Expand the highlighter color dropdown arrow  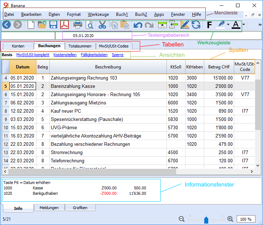(x=228, y=24)
